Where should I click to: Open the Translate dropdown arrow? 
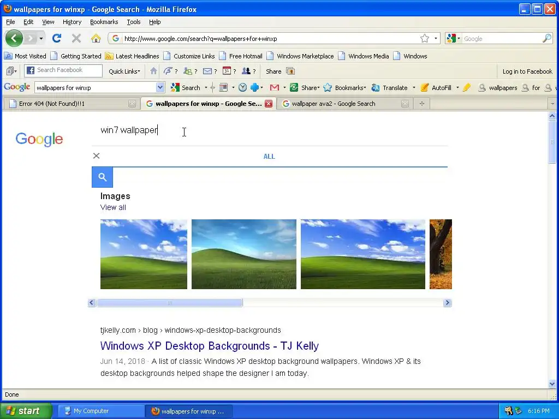click(x=414, y=87)
